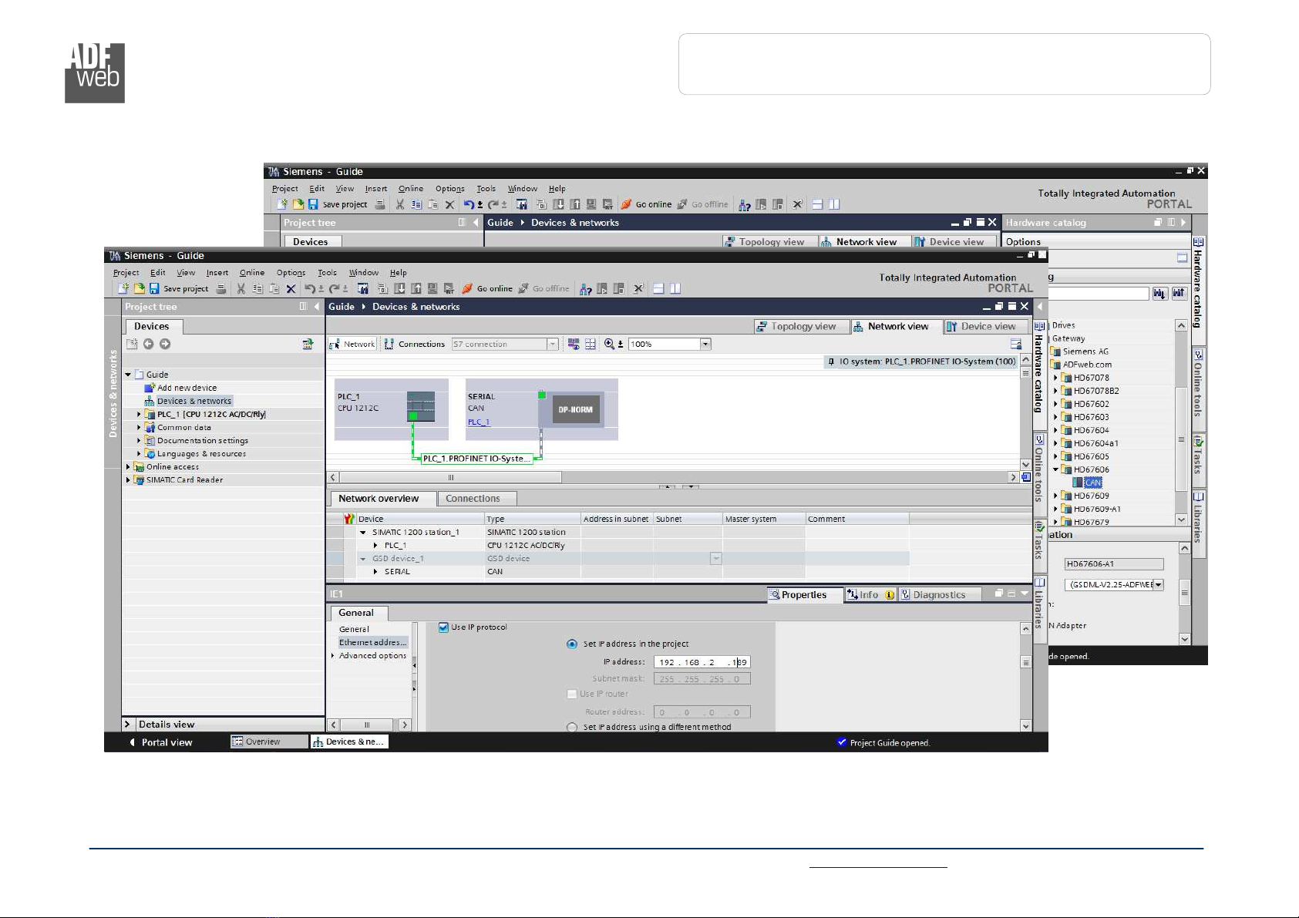This screenshot has height=918, width=1299.
Task: Expand PLC_1 [CPU 1212C AC/DC/Rly] in project tree
Action: pyautogui.click(x=140, y=415)
